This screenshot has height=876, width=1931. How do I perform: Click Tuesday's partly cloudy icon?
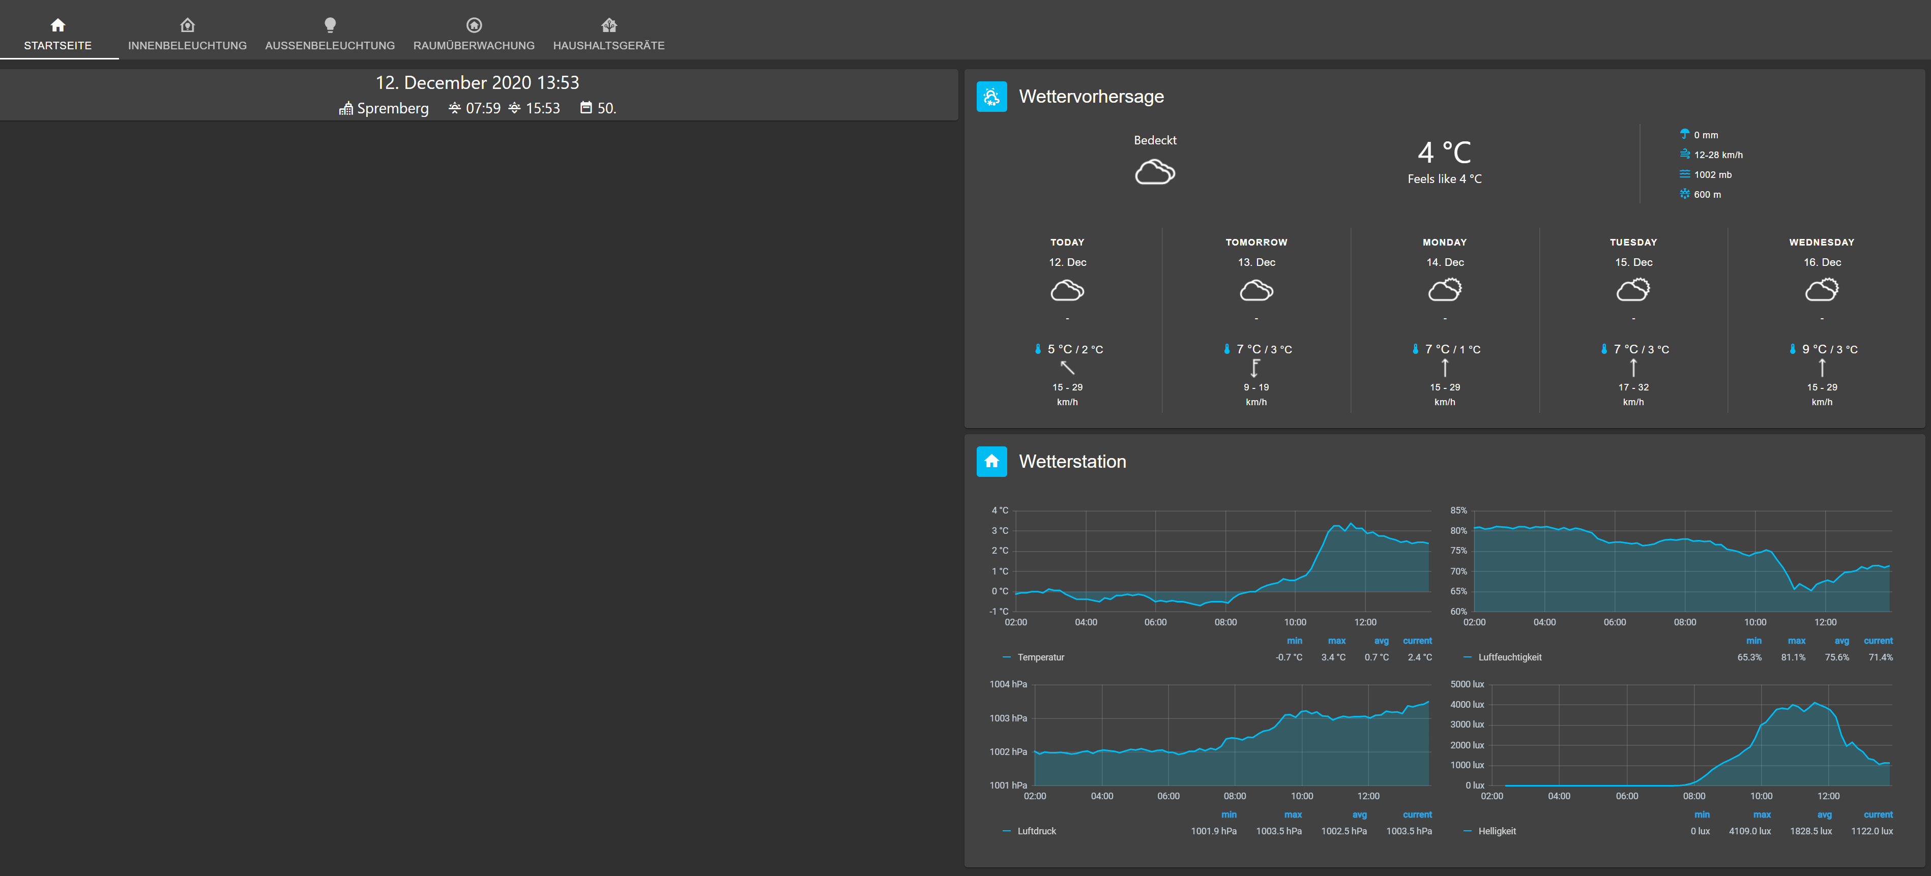point(1633,289)
